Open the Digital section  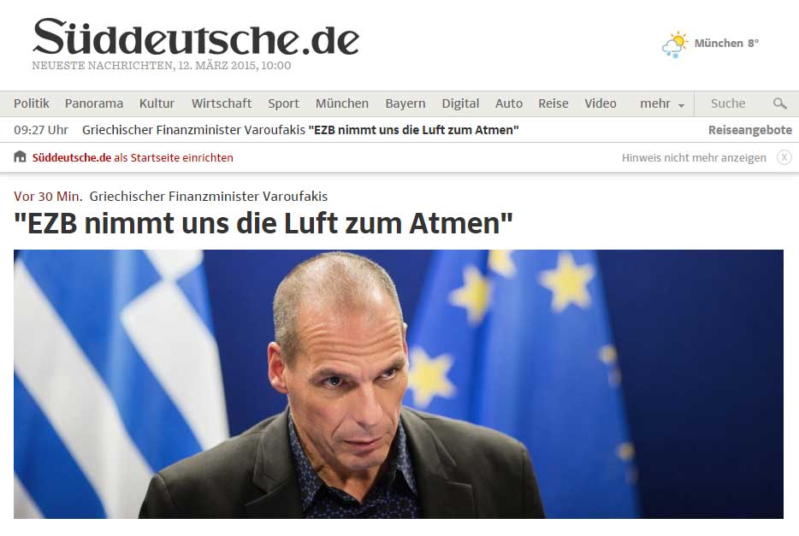coord(460,103)
